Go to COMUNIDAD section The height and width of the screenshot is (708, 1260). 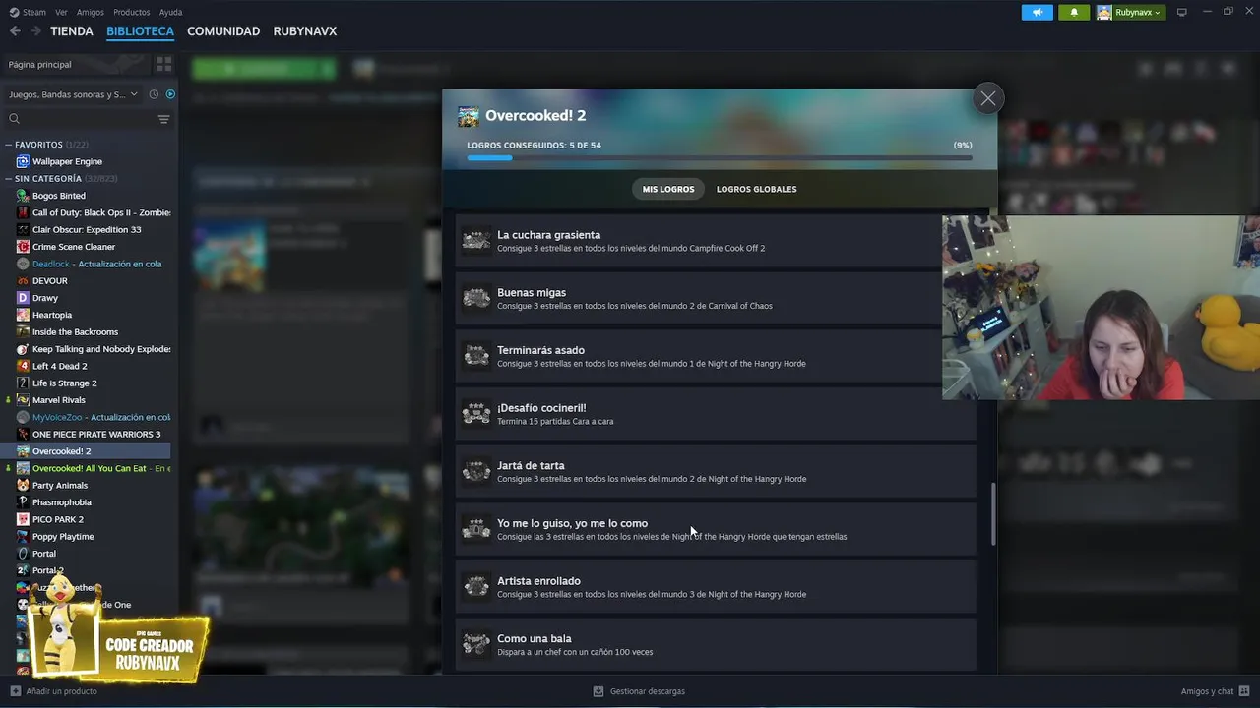coord(223,31)
